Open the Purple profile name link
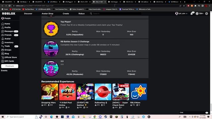 (7, 19)
